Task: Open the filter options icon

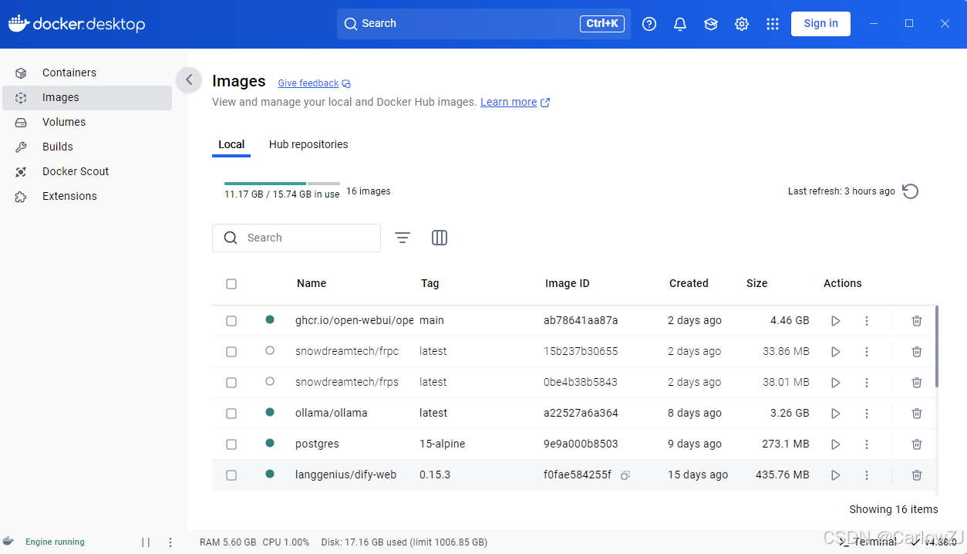Action: pos(403,238)
